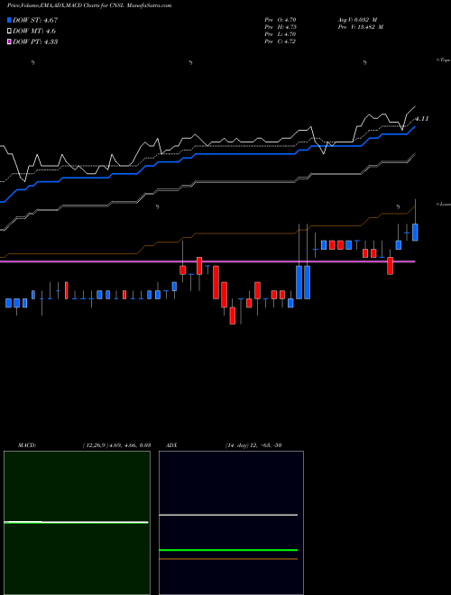The height and width of the screenshot is (595, 451).
Task: Click the magenta DOW PT legend swatch
Action: [x=10, y=41]
